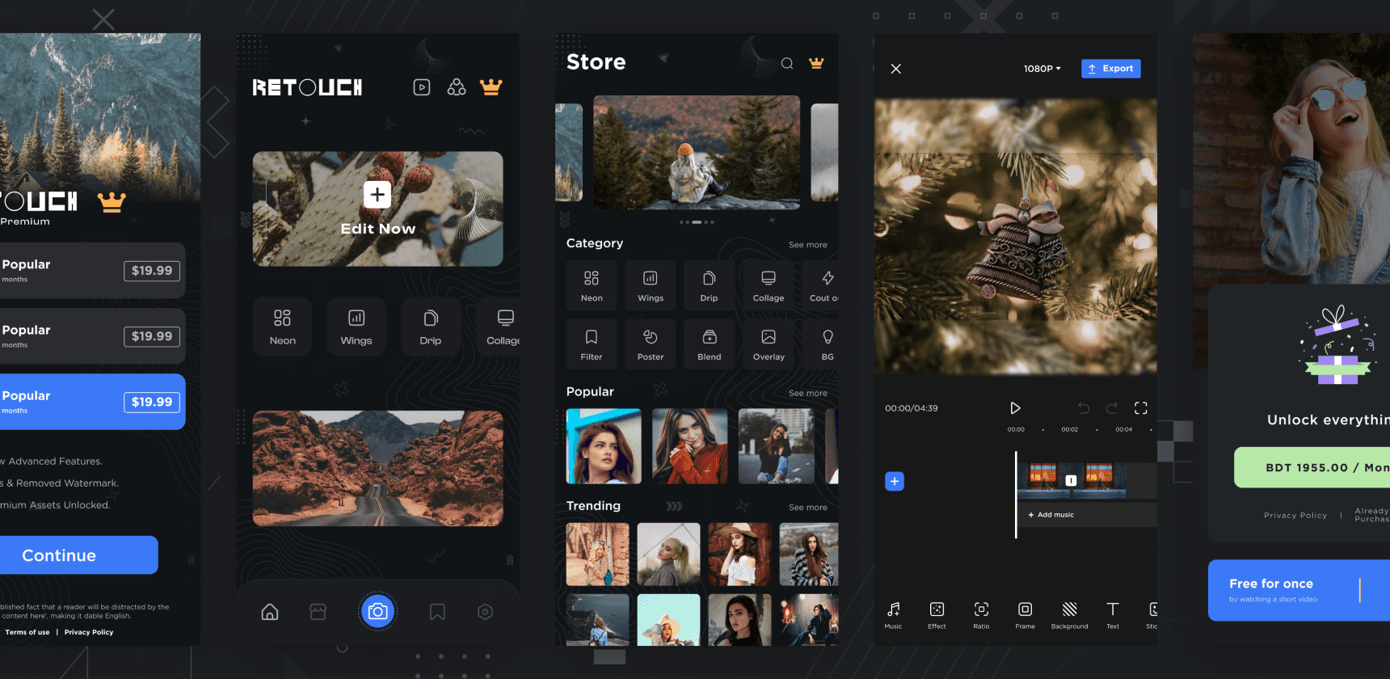Open the Background tool
Viewport: 1390px width, 679px height.
[x=1069, y=614]
